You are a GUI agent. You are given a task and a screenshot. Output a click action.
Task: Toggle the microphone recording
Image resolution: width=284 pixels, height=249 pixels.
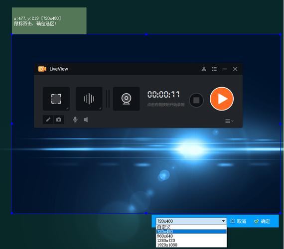coord(75,120)
